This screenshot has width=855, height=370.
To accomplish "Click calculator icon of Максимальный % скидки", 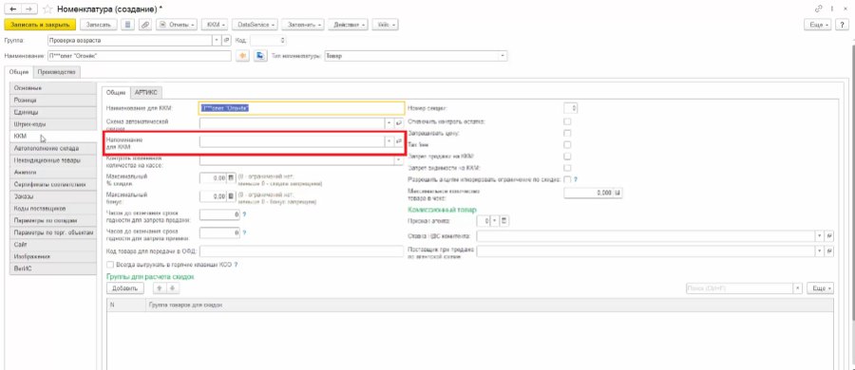I will tap(231, 177).
